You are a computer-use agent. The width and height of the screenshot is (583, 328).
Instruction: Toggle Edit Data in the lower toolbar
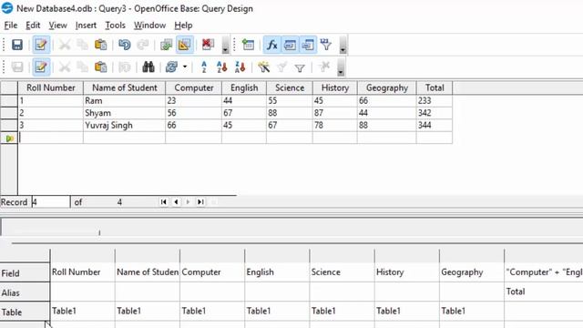41,67
